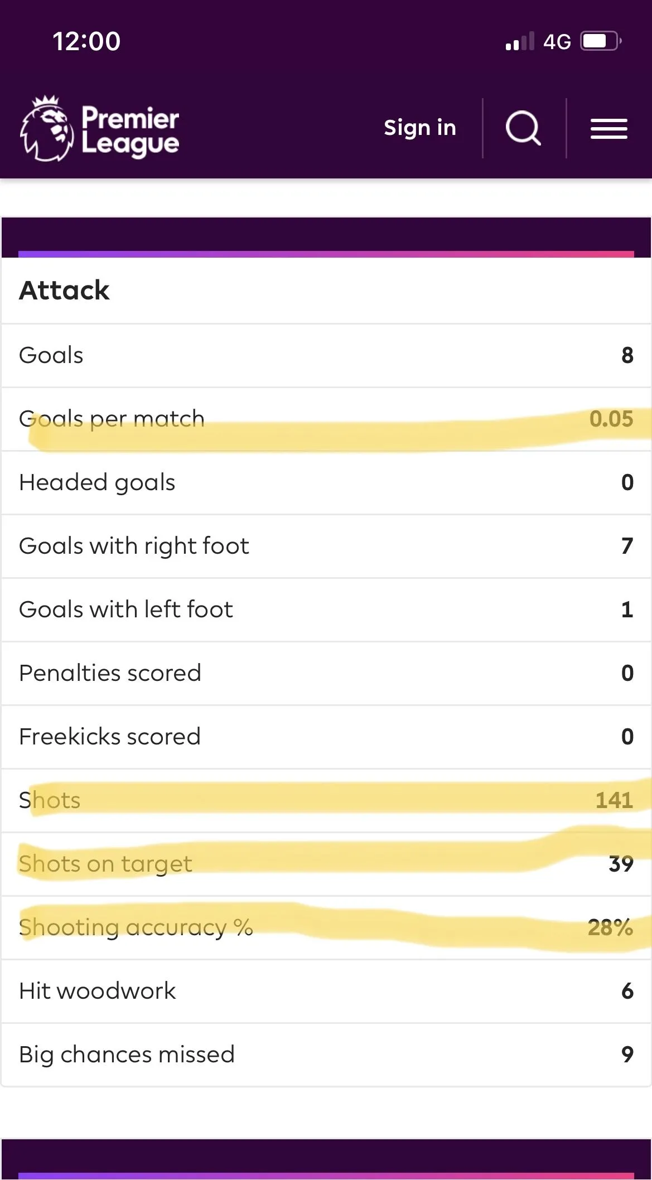
Task: Tap the 12:00 clock in status bar
Action: click(x=86, y=41)
